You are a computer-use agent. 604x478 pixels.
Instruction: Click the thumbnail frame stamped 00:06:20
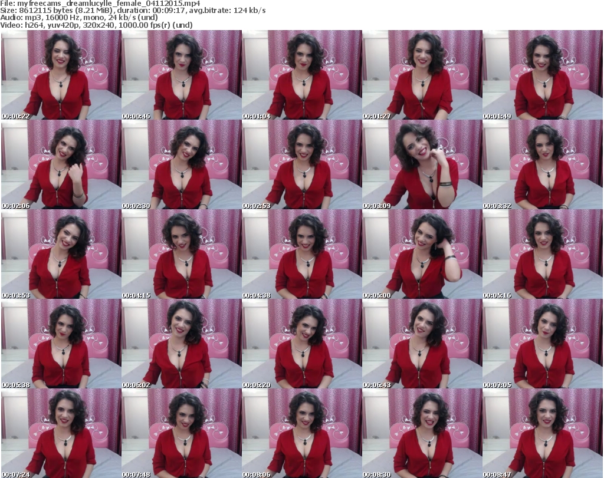(x=302, y=344)
